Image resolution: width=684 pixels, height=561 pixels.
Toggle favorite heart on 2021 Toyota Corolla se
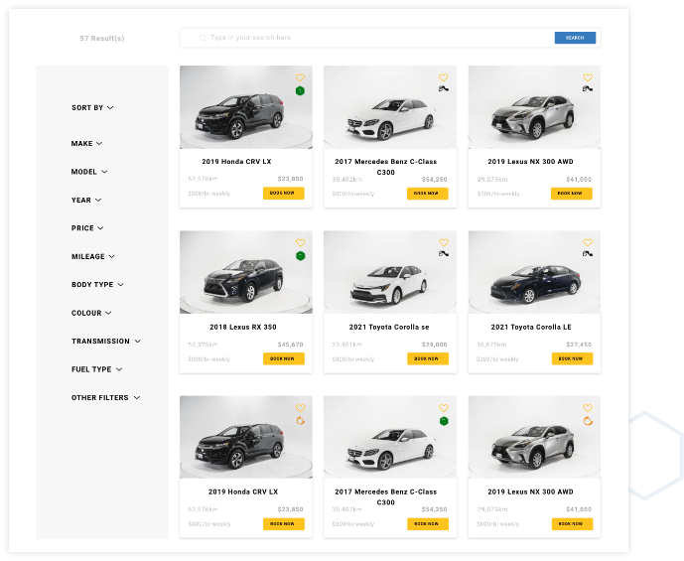[444, 242]
